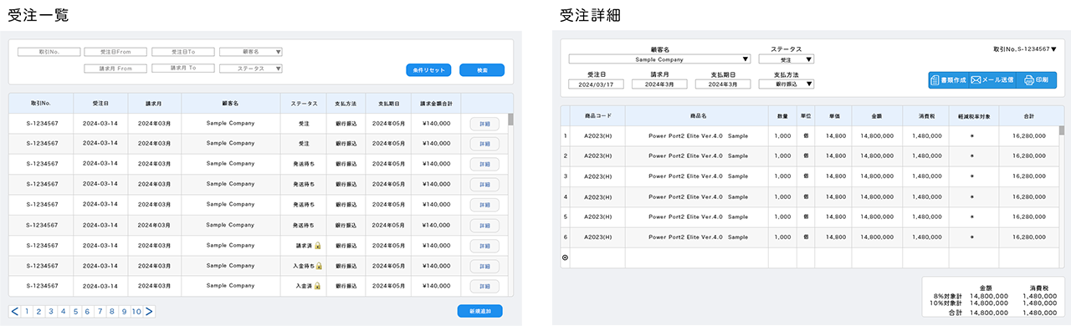This screenshot has width=1071, height=326.
Task: Click the 受注日From filter field
Action: point(116,52)
